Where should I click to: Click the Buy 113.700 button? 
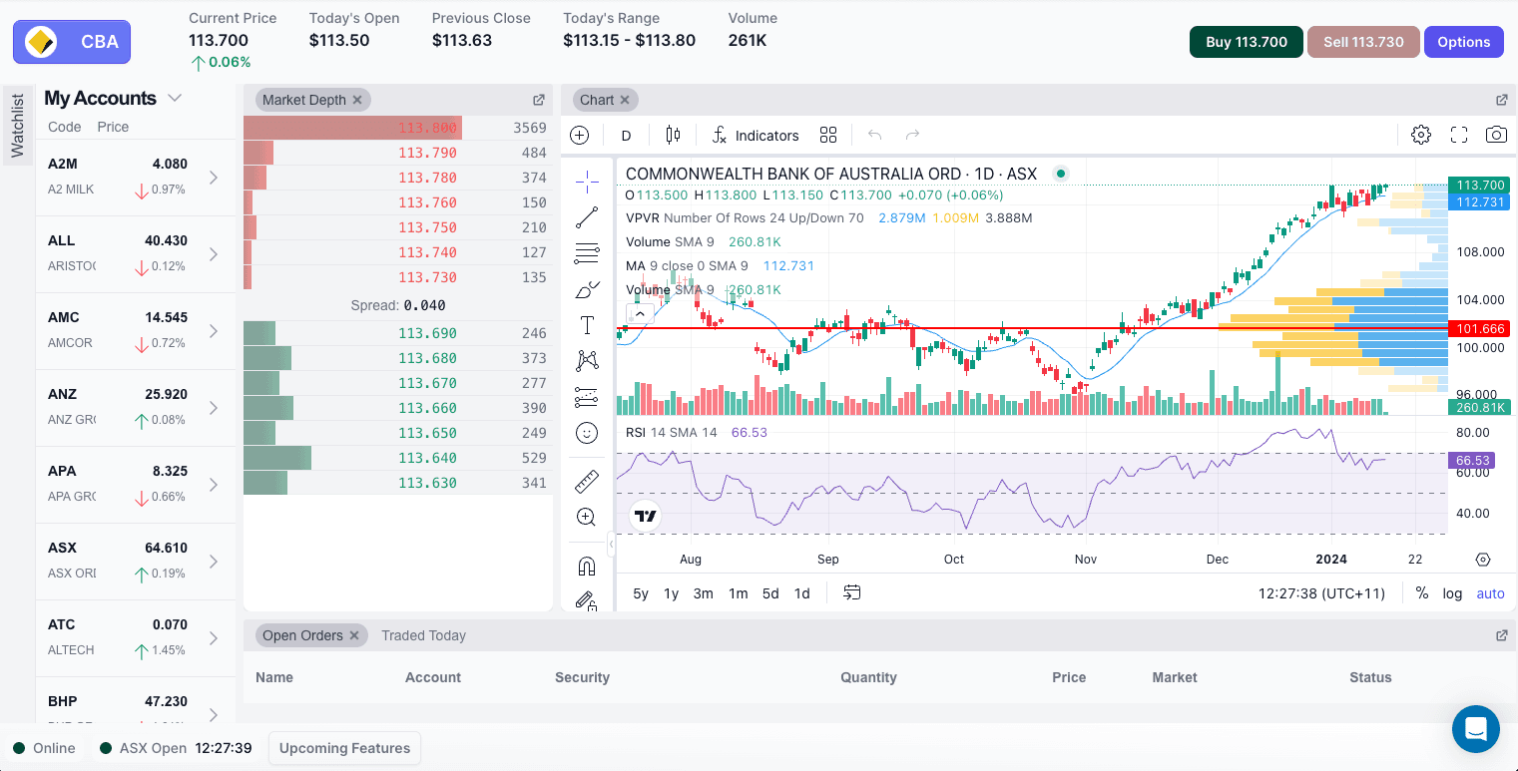[x=1247, y=42]
